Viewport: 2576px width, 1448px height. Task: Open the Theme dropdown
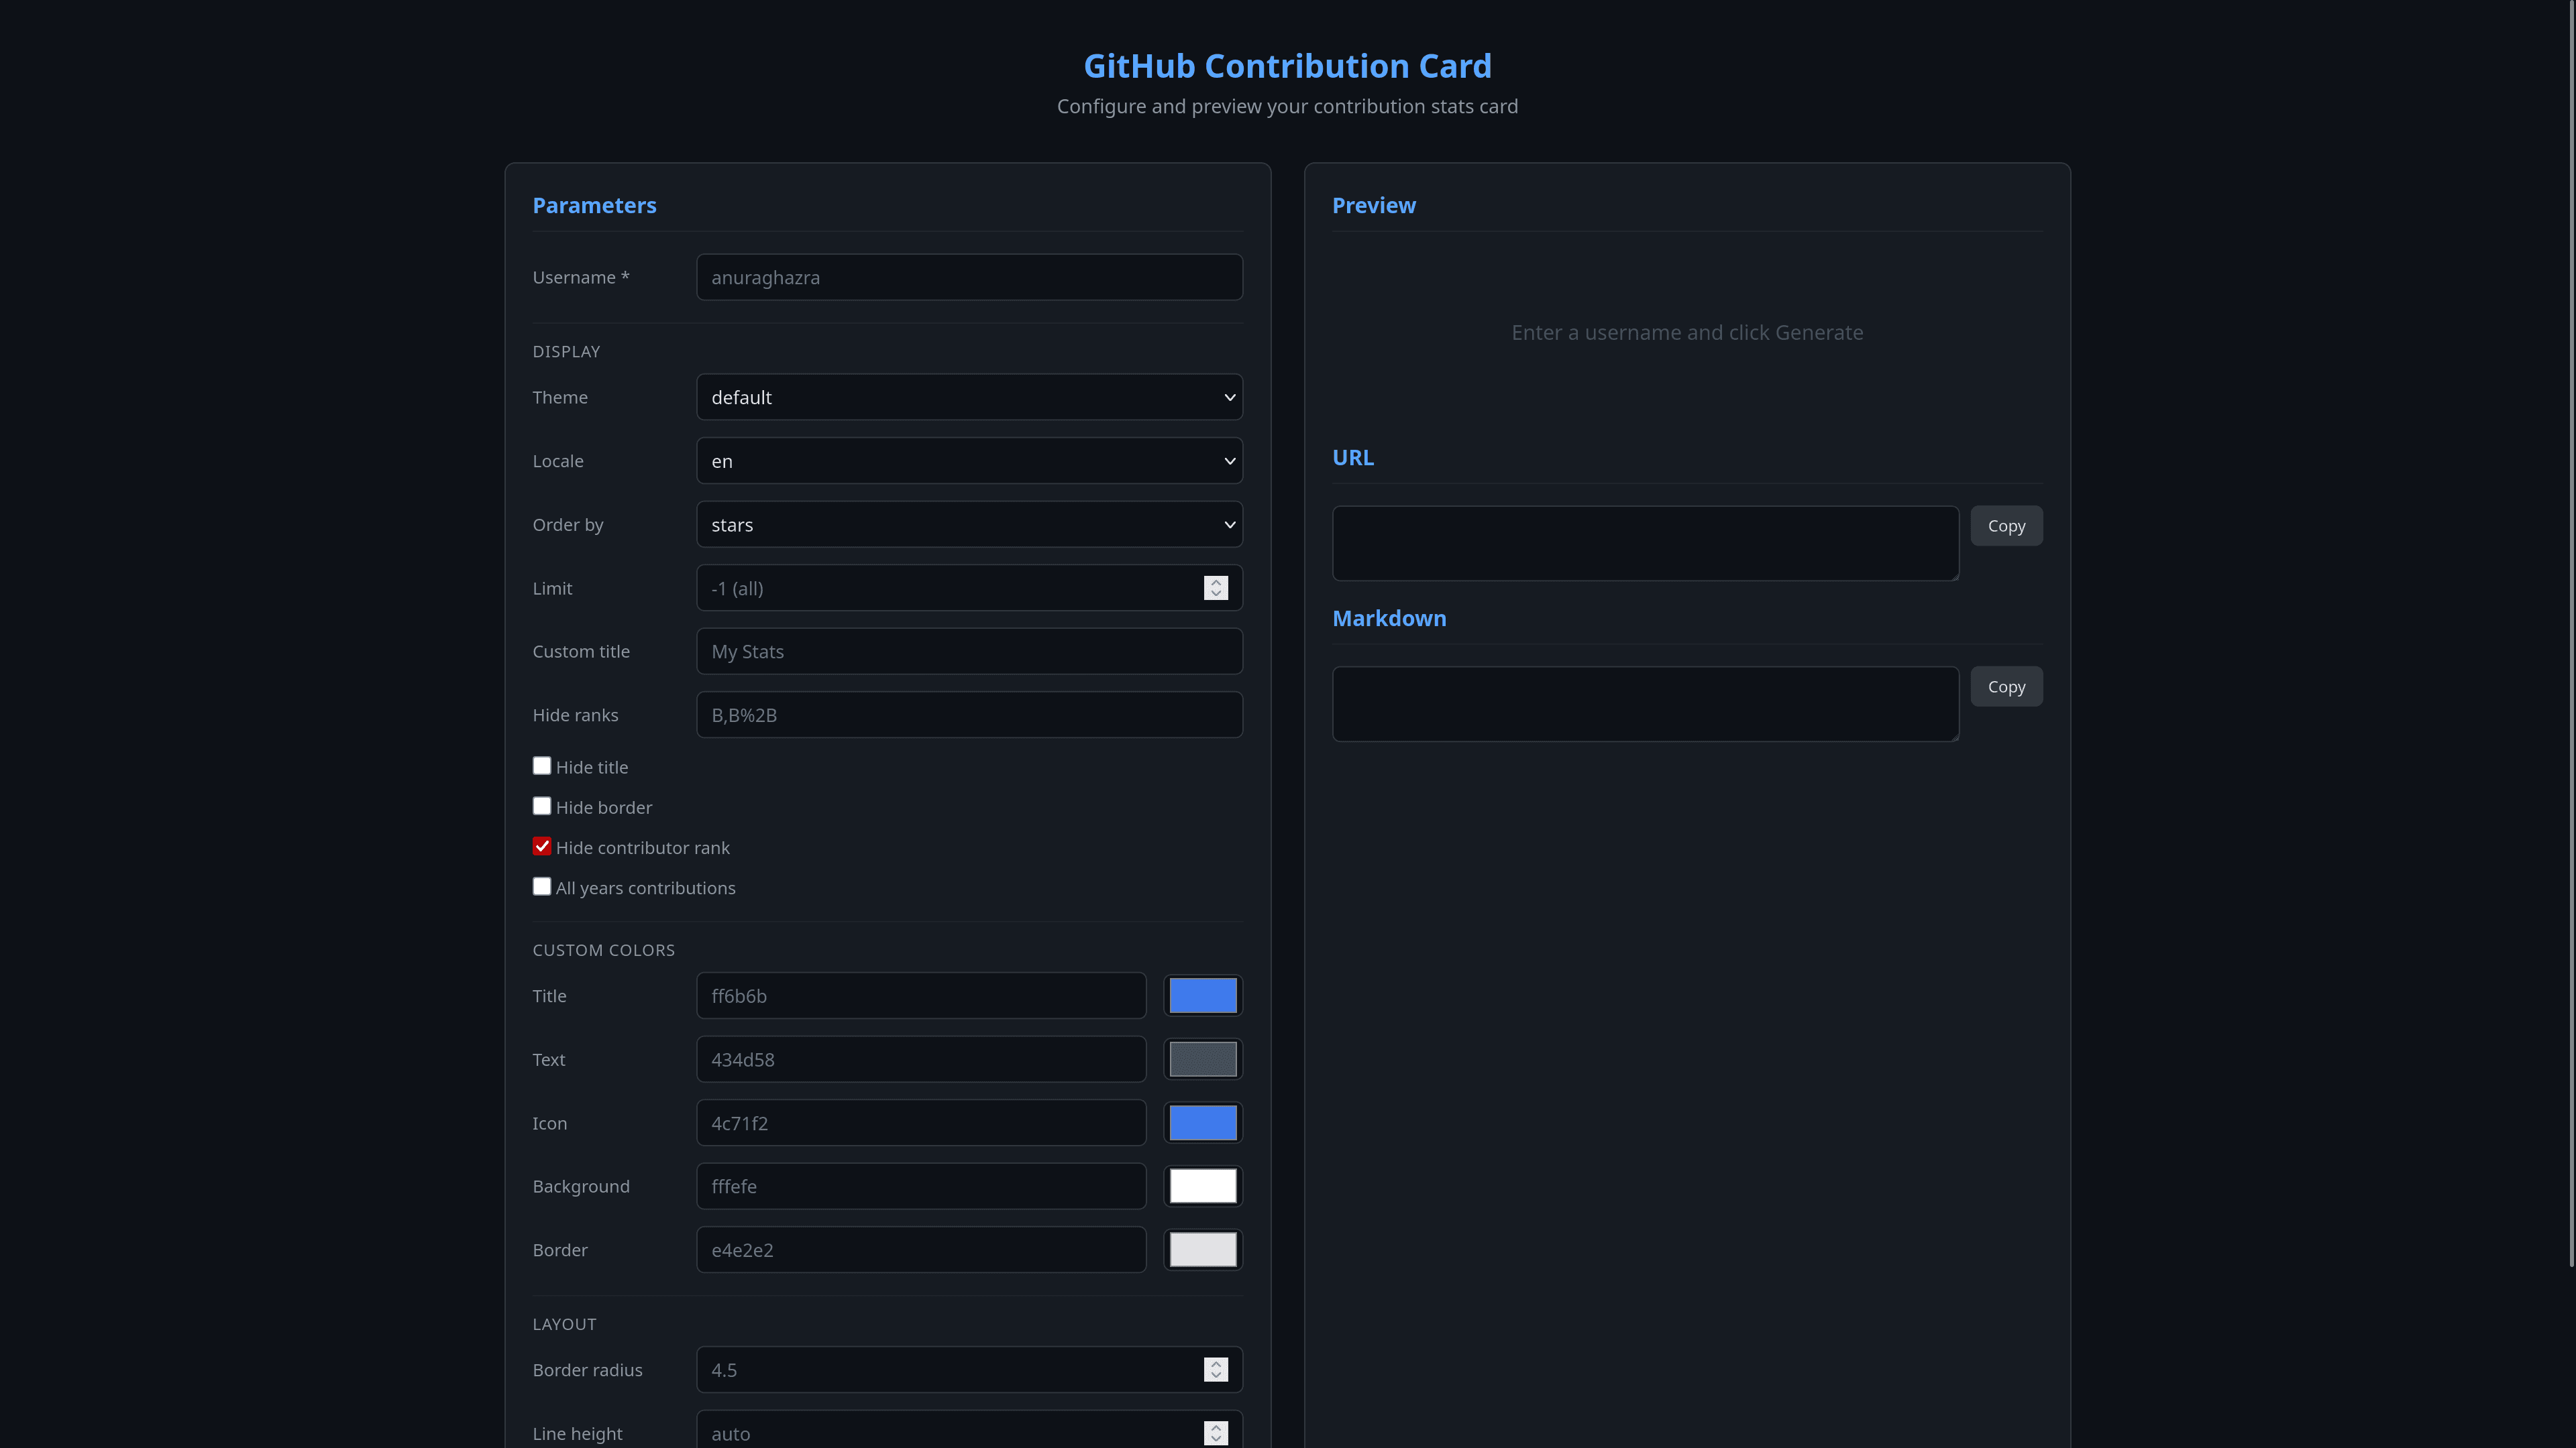[969, 397]
